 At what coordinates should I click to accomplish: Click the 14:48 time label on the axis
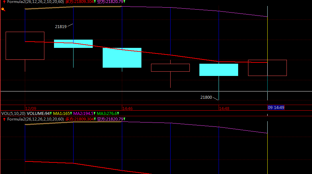click(x=224, y=109)
